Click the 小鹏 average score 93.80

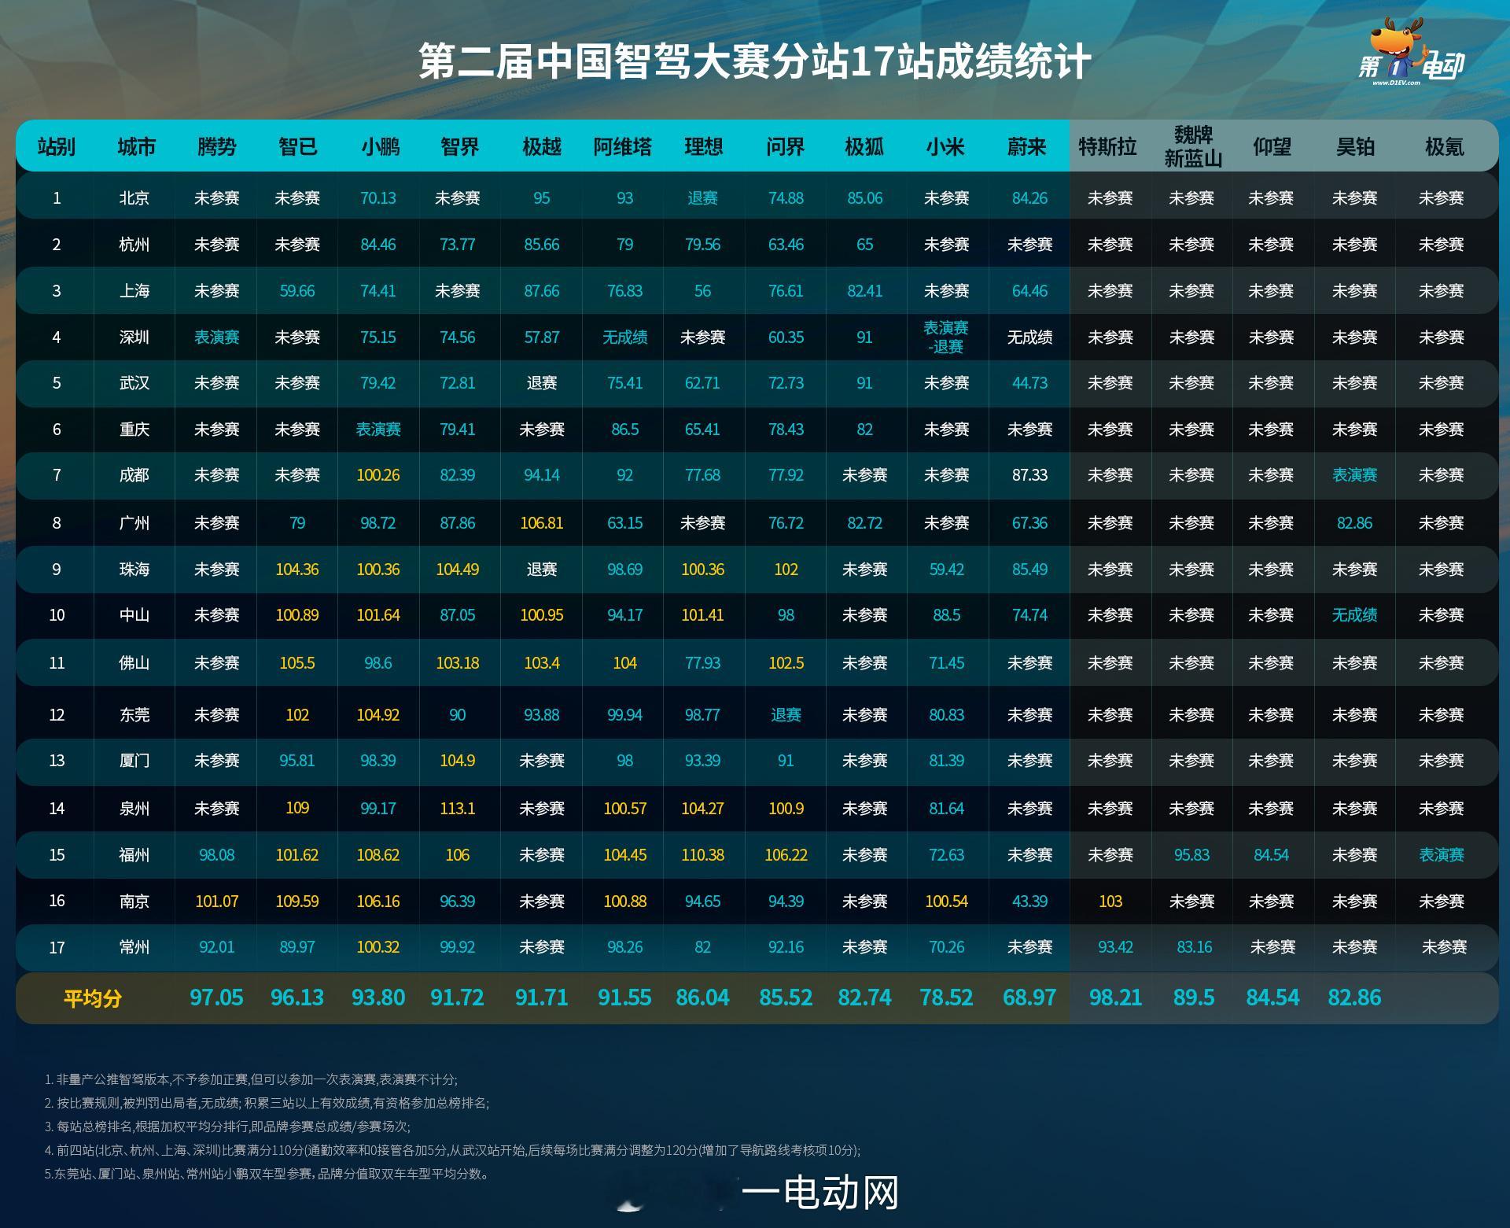click(378, 998)
